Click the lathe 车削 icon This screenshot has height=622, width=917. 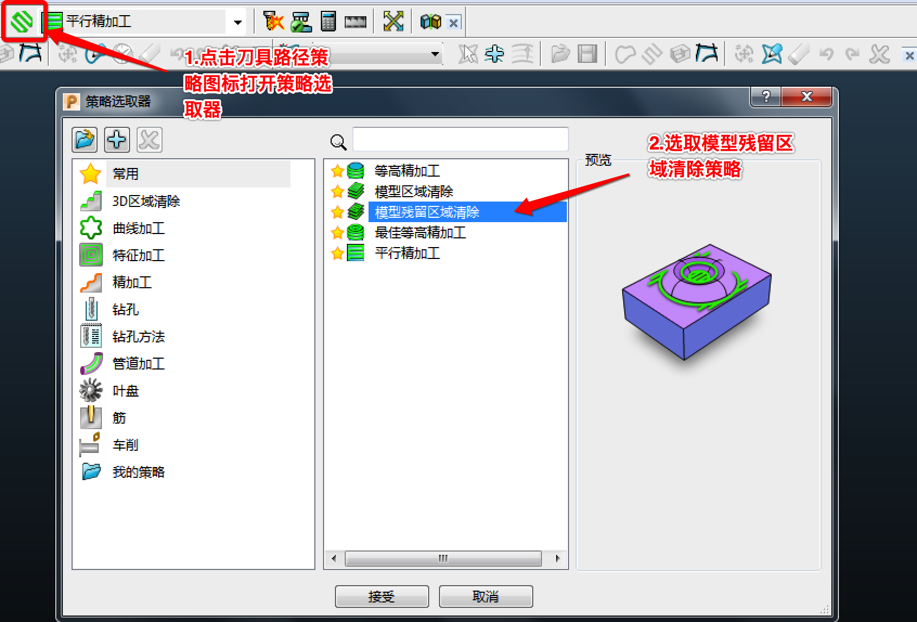90,444
